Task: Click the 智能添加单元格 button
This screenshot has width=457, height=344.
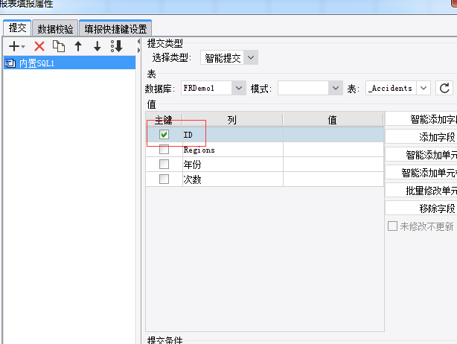Action: tap(421, 155)
